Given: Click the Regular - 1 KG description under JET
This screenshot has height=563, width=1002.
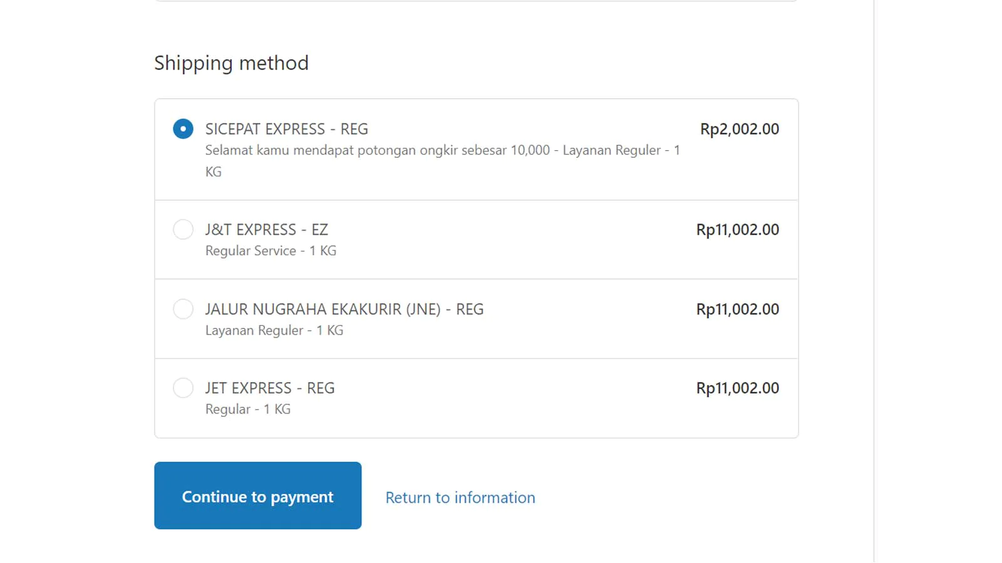Looking at the screenshot, I should [248, 409].
